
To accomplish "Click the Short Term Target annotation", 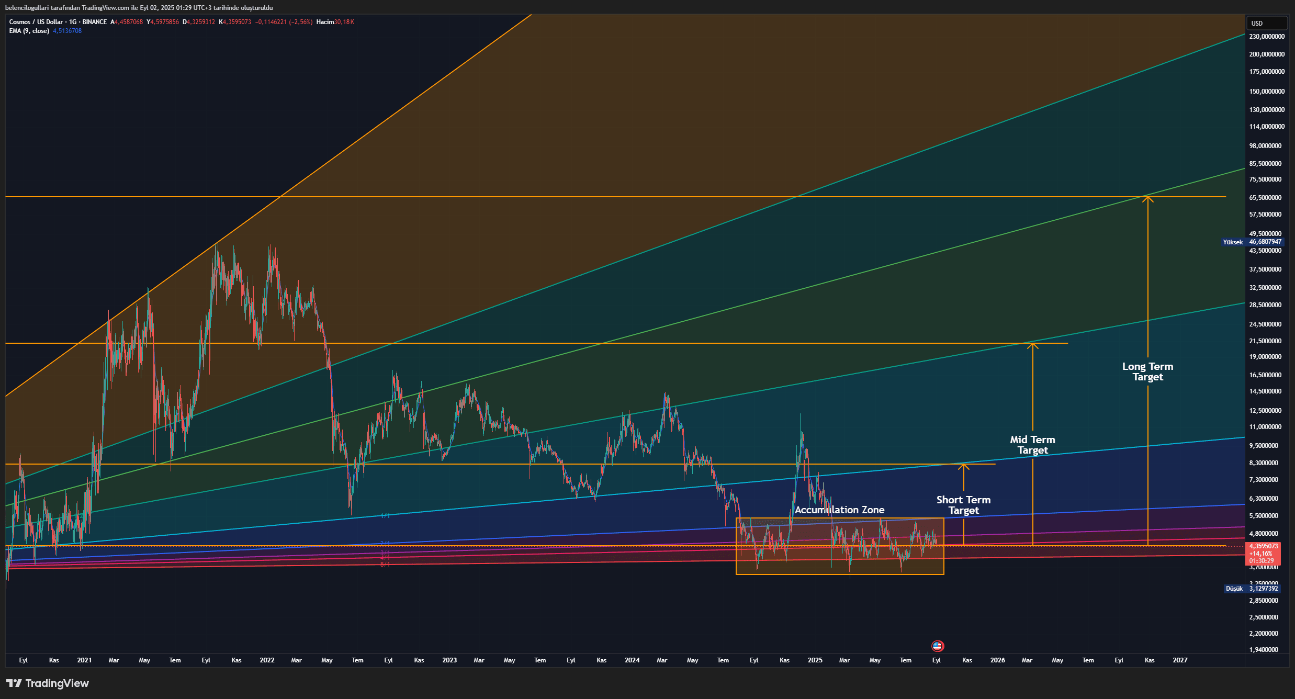I will pyautogui.click(x=963, y=505).
